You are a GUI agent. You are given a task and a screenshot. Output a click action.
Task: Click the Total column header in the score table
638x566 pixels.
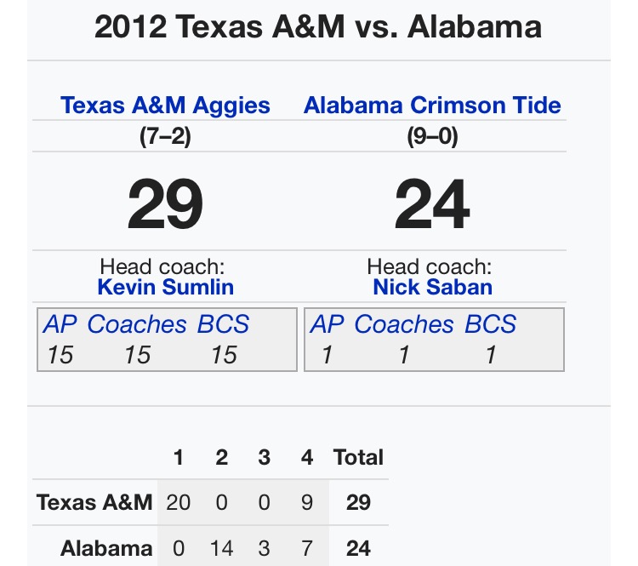point(358,457)
